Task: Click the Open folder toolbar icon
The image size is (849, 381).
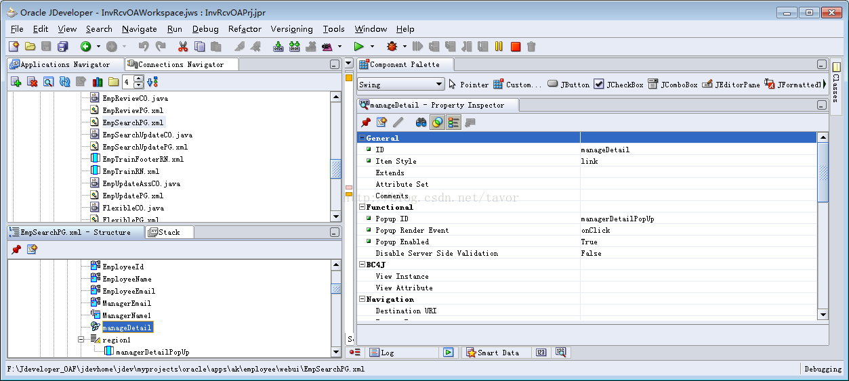Action: click(30, 47)
